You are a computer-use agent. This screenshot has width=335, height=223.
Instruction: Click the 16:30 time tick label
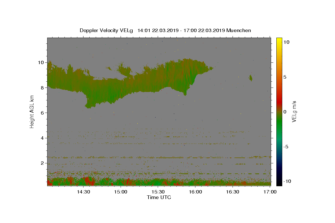pyautogui.click(x=233, y=192)
